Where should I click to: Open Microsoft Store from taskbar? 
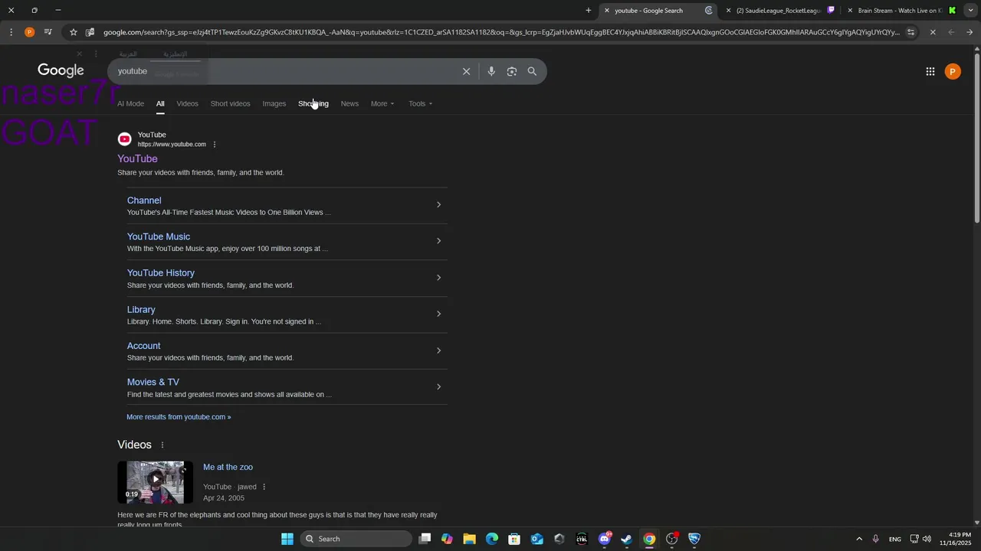514,539
